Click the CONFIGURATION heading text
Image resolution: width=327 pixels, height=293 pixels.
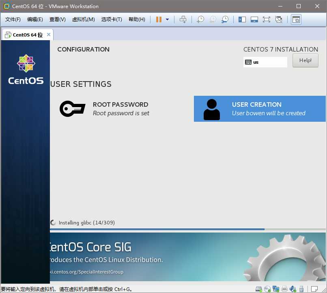84,50
